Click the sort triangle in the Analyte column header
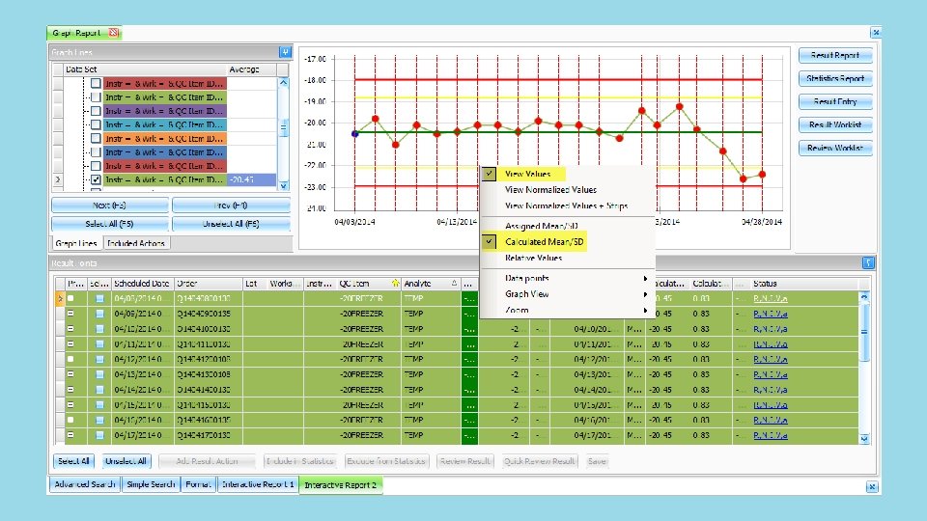The width and height of the screenshot is (927, 521). point(454,283)
